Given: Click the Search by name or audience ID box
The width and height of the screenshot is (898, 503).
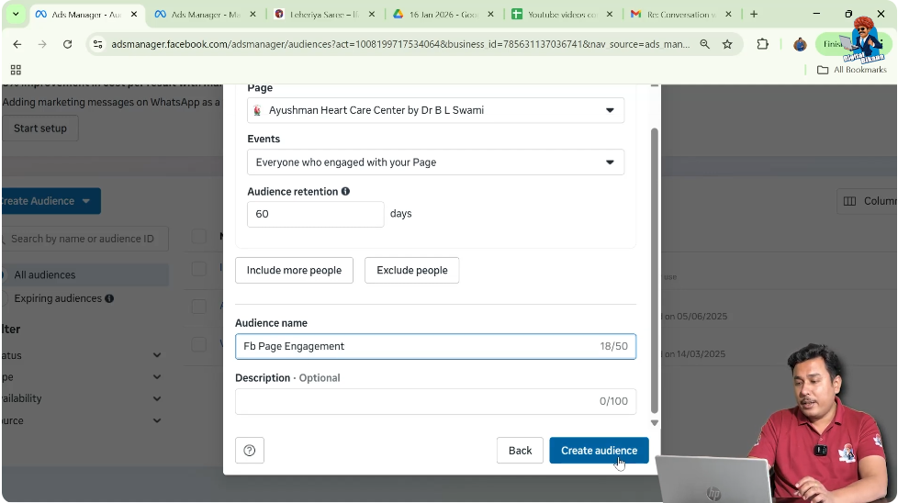Looking at the screenshot, I should [x=84, y=239].
